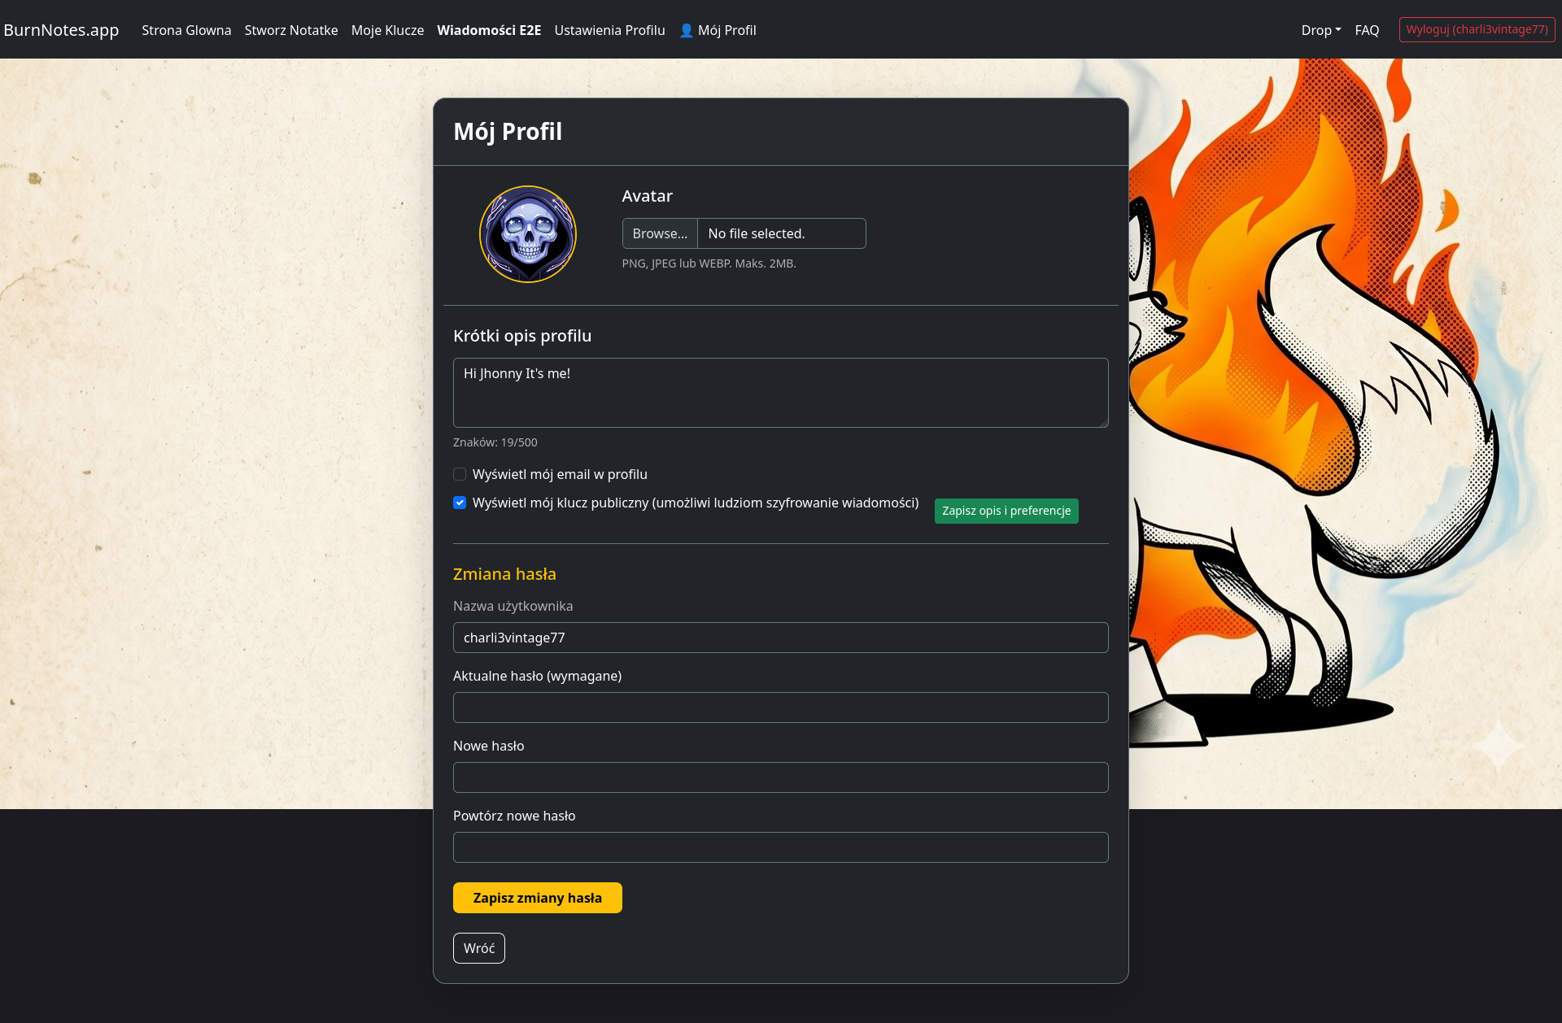Viewport: 1562px width, 1023px height.
Task: Focus the Aktualne hasło field
Action: pos(781,707)
